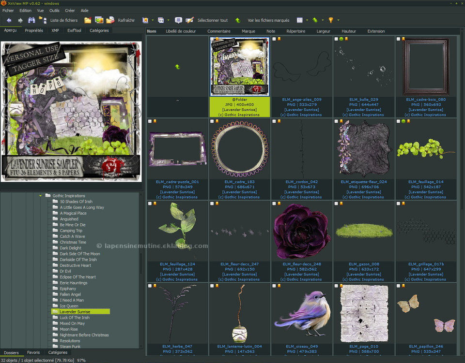The image size is (465, 363).
Task: Tick the checkbox on ELM_cadre-bois_080
Action: [x=399, y=39]
